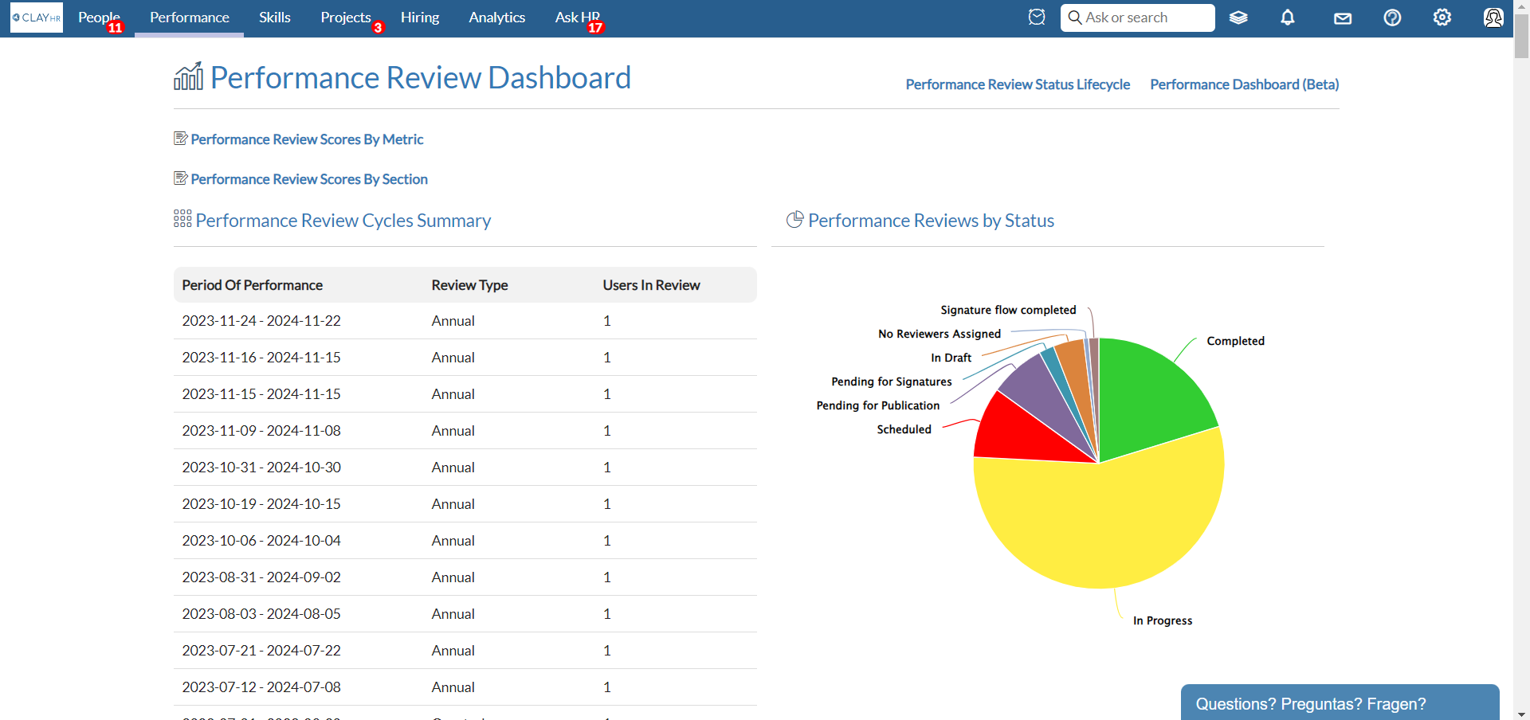
Task: Open the mail envelope icon
Action: [1343, 18]
